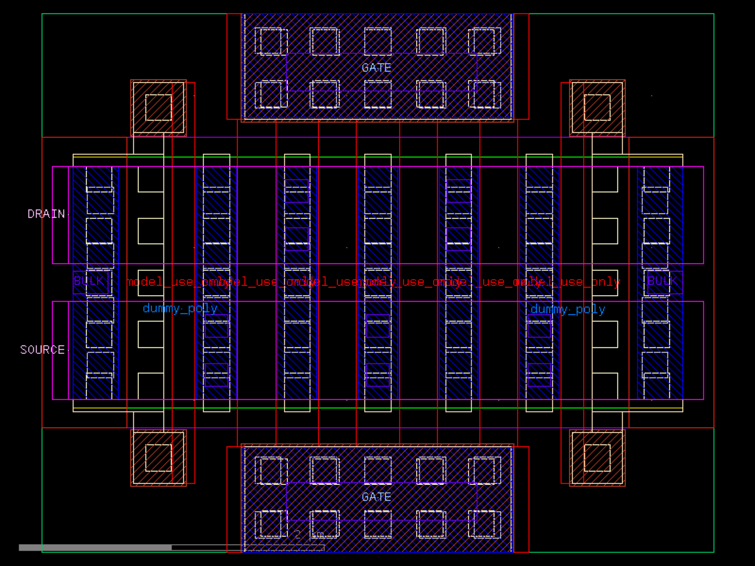Click the top GATE label

point(376,68)
